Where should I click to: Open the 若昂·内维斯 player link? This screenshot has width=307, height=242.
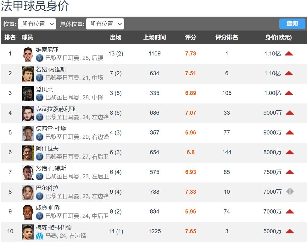(51, 70)
